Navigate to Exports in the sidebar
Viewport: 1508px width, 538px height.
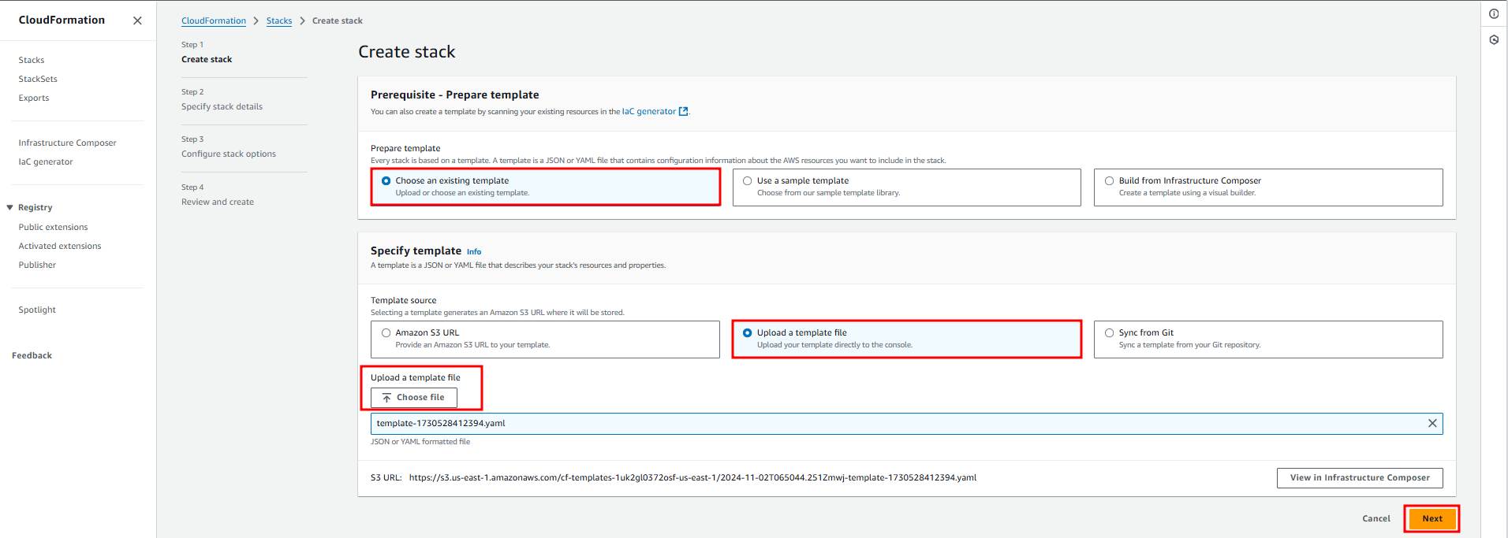(x=34, y=98)
